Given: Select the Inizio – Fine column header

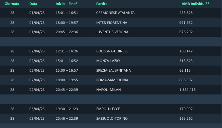Looking at the screenshot, I should pos(66,4).
